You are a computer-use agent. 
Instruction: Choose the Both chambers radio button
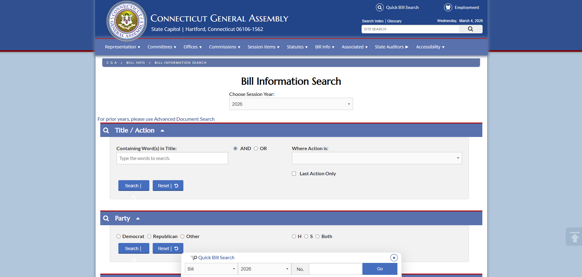(x=317, y=237)
